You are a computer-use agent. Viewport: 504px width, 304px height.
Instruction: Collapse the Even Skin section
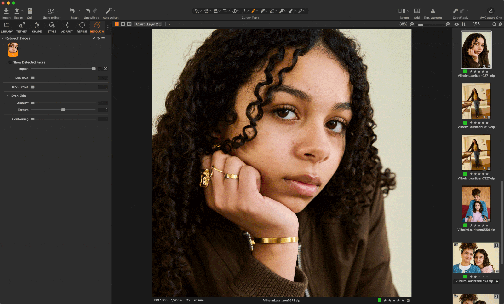coord(8,96)
